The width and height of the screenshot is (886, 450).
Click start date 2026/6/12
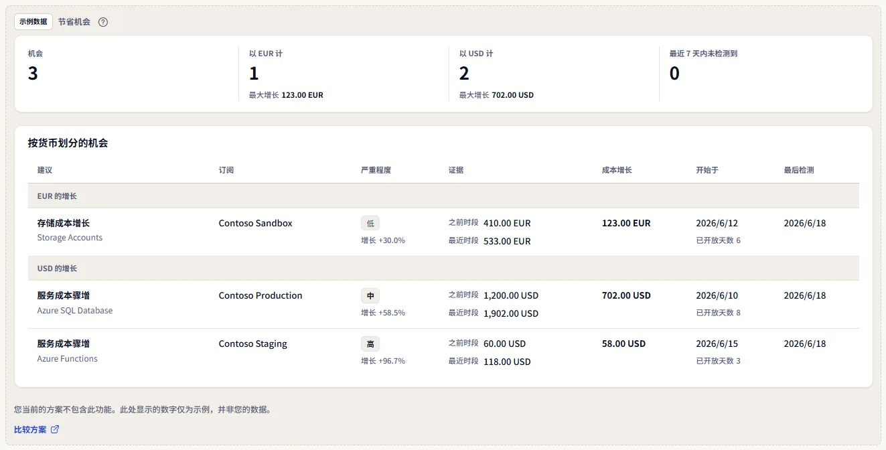tap(717, 223)
